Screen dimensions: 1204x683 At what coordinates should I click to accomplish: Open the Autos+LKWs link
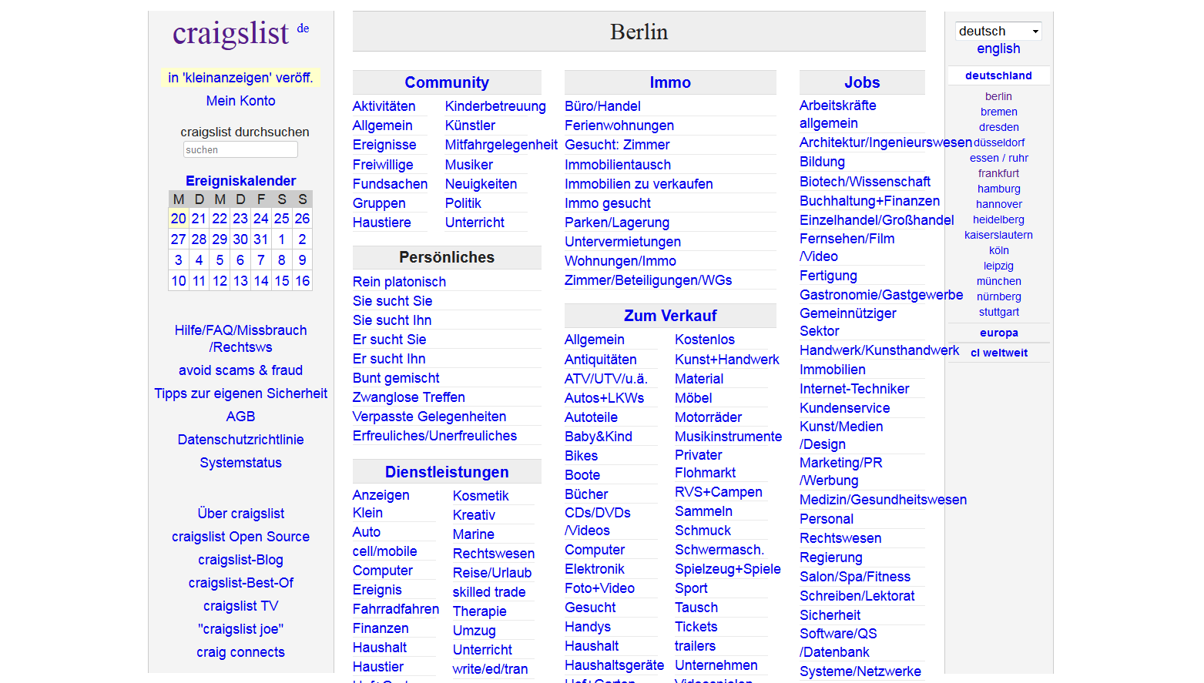point(604,398)
